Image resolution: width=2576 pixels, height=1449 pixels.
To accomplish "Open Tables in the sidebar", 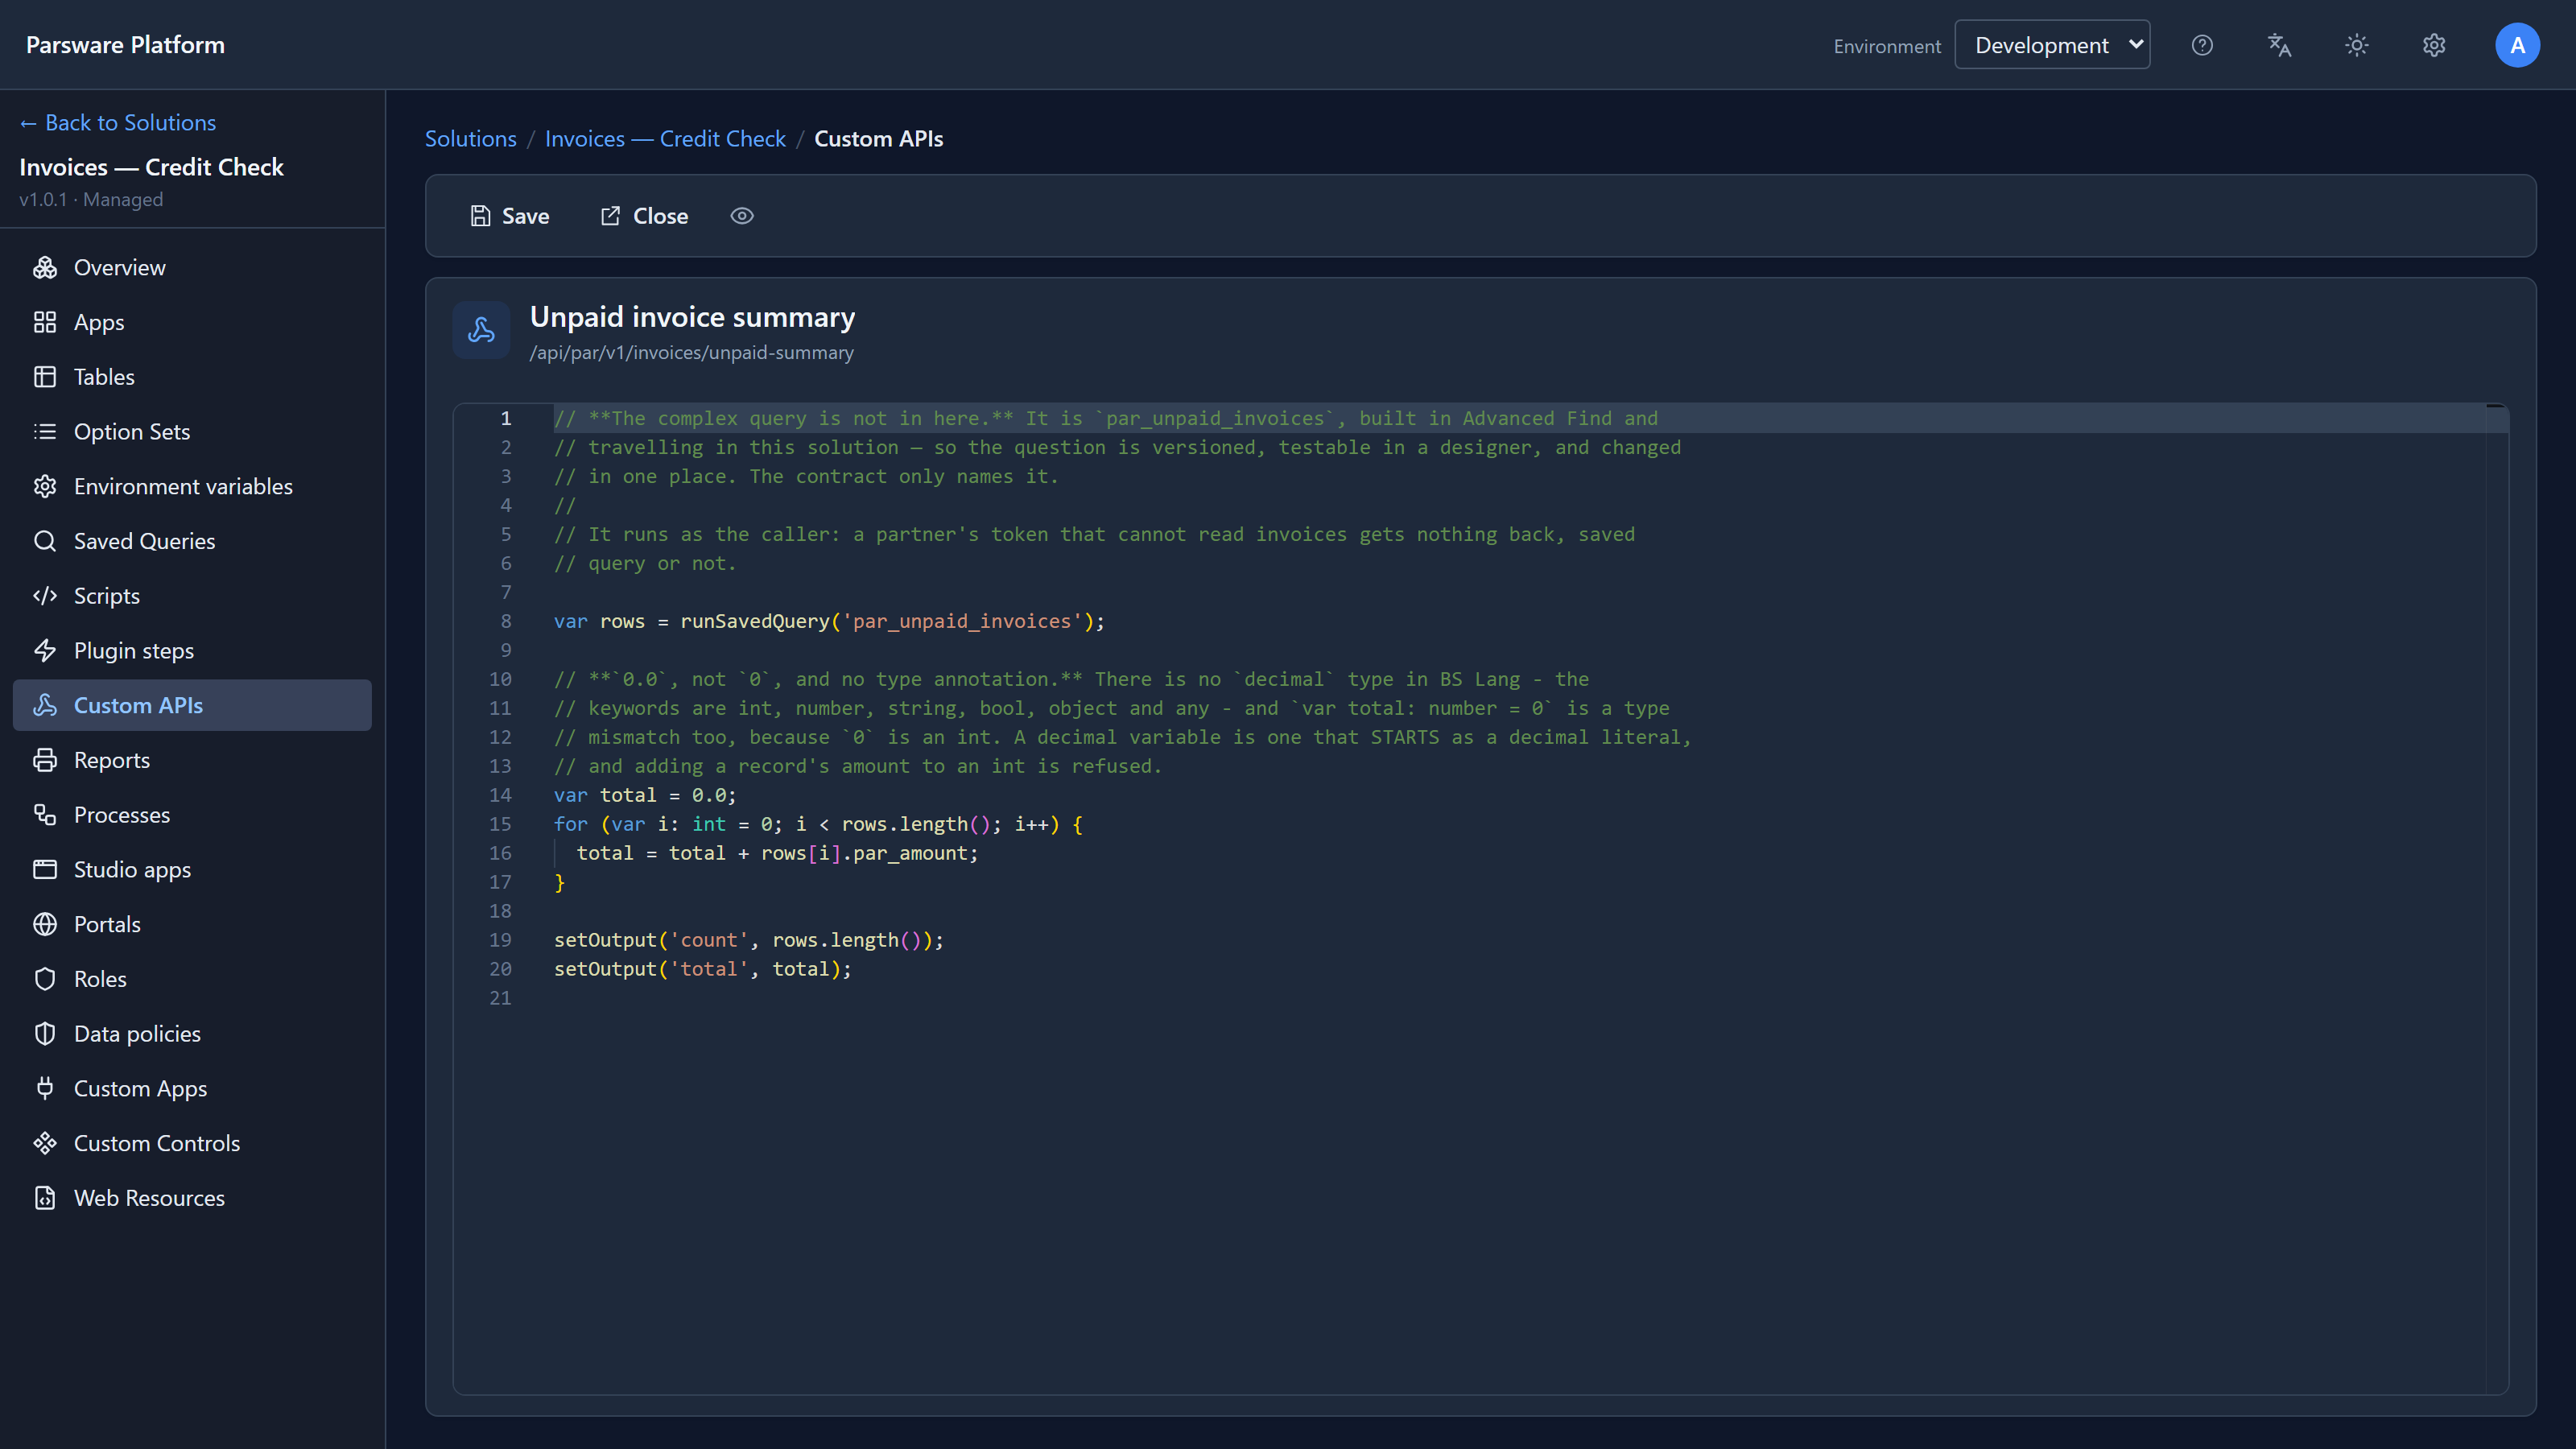I will tap(192, 377).
